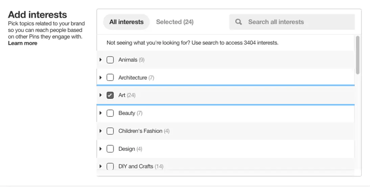Expand DIY and Crafts subcategories
The width and height of the screenshot is (370, 187).
100,166
